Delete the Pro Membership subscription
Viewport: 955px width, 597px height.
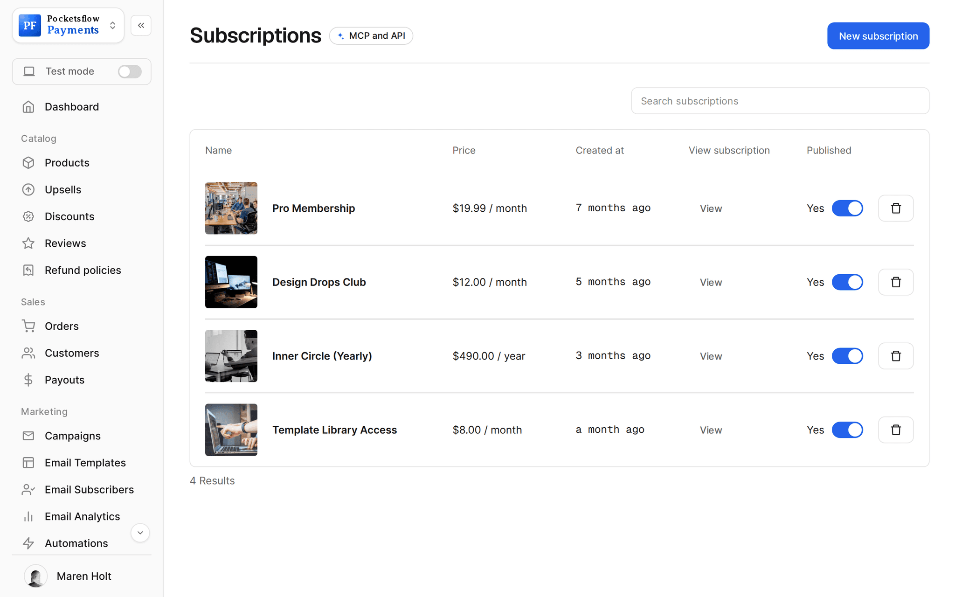896,208
